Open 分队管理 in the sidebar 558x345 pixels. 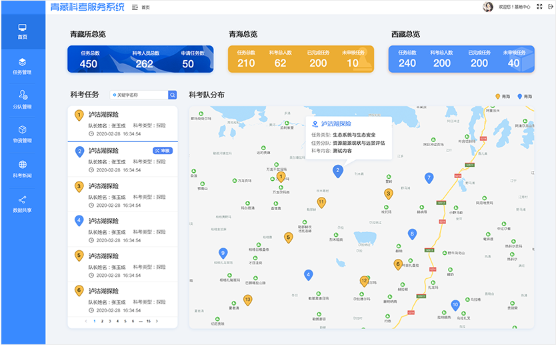(23, 100)
